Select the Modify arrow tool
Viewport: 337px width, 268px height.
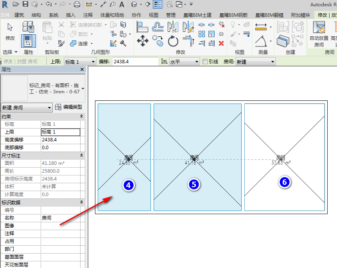point(10,32)
